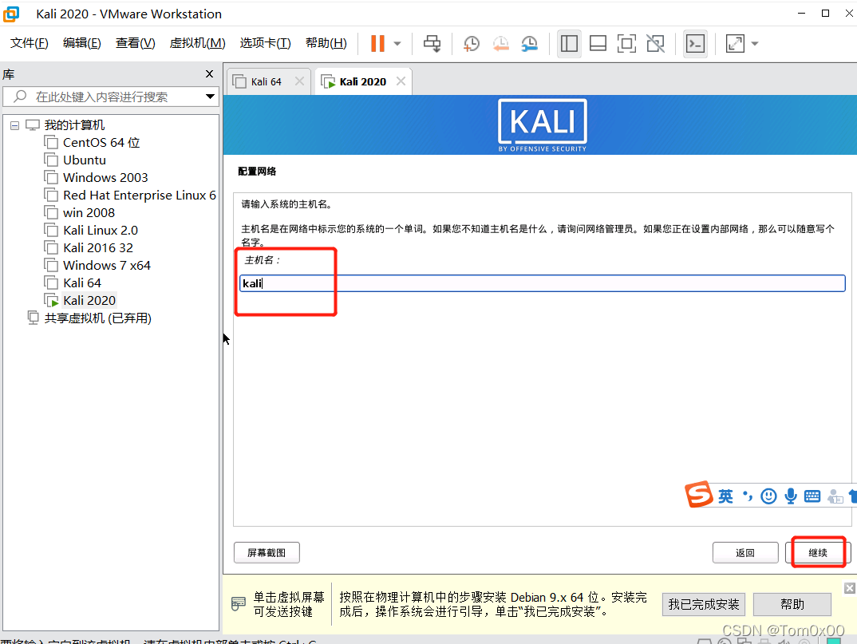Click the 屏幕截图 screenshot button
This screenshot has width=857, height=644.
pos(267,553)
